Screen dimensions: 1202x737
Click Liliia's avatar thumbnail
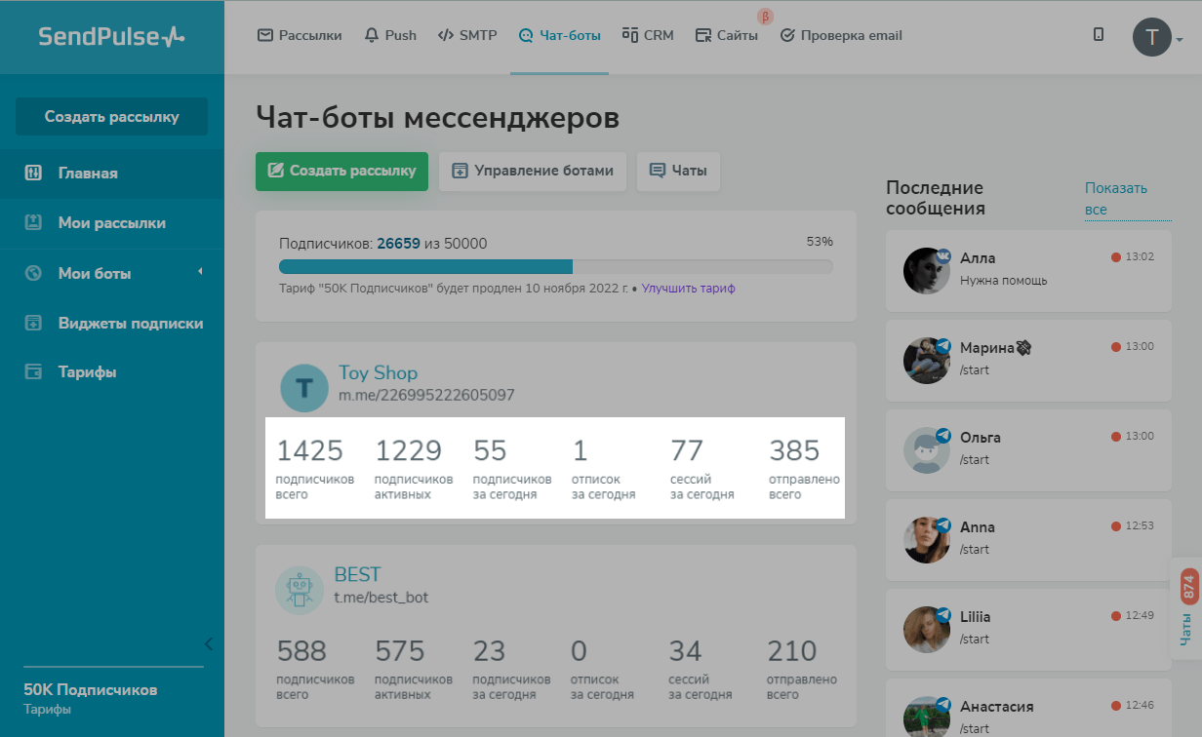pyautogui.click(x=927, y=629)
